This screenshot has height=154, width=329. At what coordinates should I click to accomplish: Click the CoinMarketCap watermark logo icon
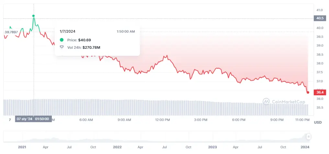(x=266, y=101)
